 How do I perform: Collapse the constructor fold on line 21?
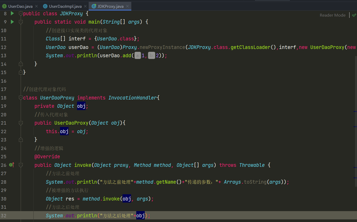21,123
